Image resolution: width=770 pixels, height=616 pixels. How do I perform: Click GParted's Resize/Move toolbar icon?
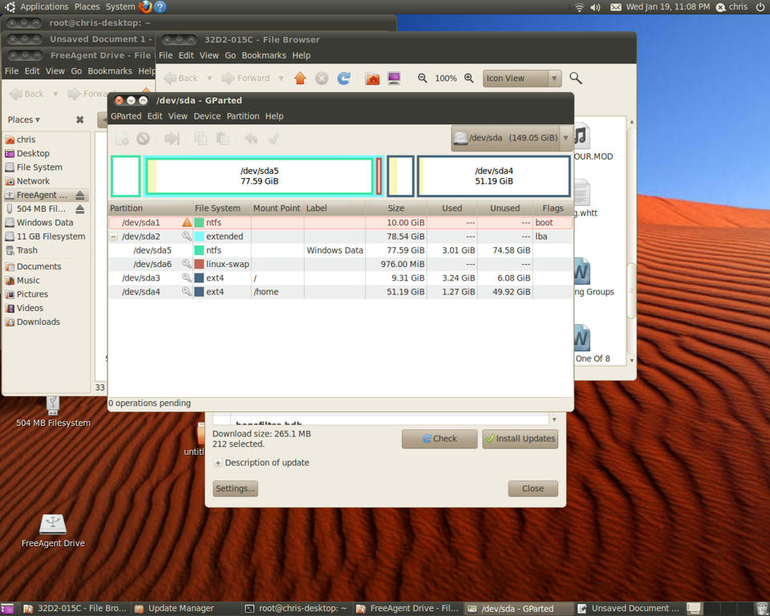coord(172,139)
